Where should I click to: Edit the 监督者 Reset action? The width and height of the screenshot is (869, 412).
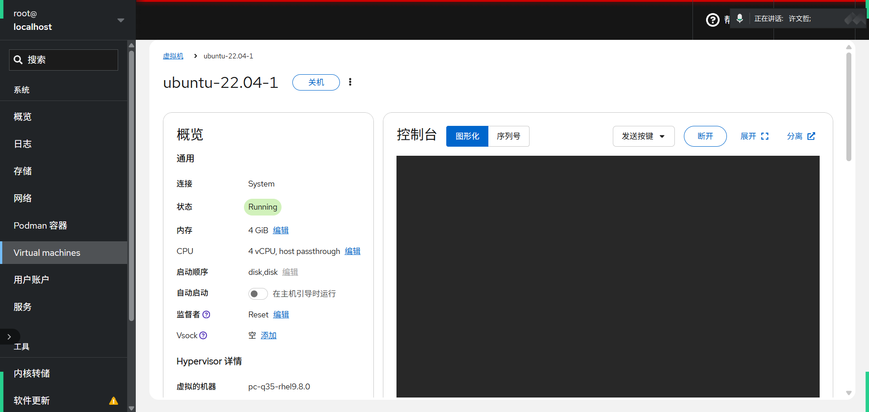[x=281, y=314]
